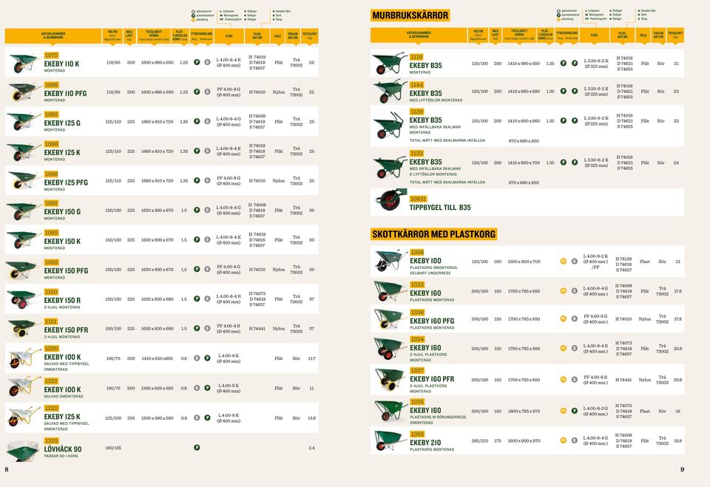Open the EKEBY 110 K wheelbarrow image
The height and width of the screenshot is (487, 710).
[24, 63]
